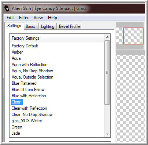This screenshot has width=148, height=145.
Task: Click the preset list scroll up arrow
Action: point(107,37)
